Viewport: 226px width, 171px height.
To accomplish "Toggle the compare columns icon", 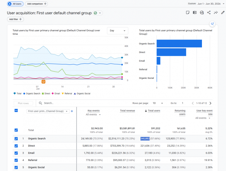I will 195,12.
